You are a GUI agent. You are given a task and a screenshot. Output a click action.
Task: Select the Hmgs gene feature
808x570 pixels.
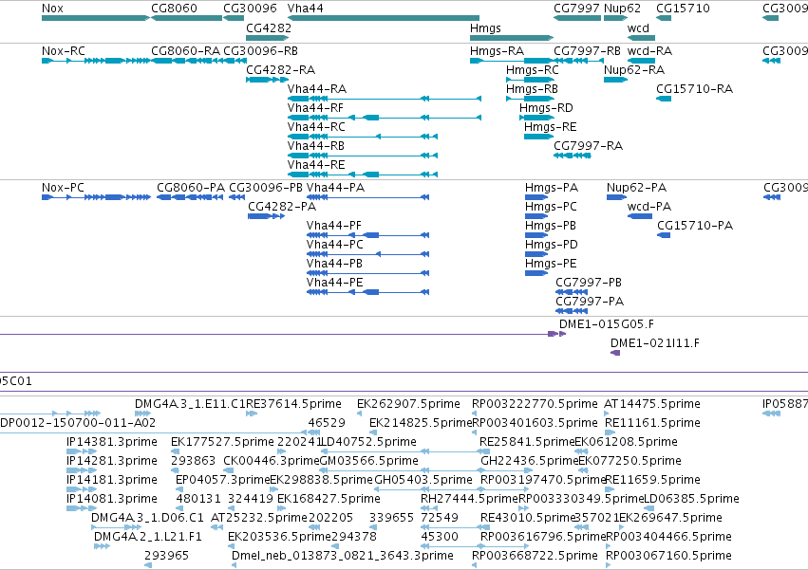coord(512,38)
